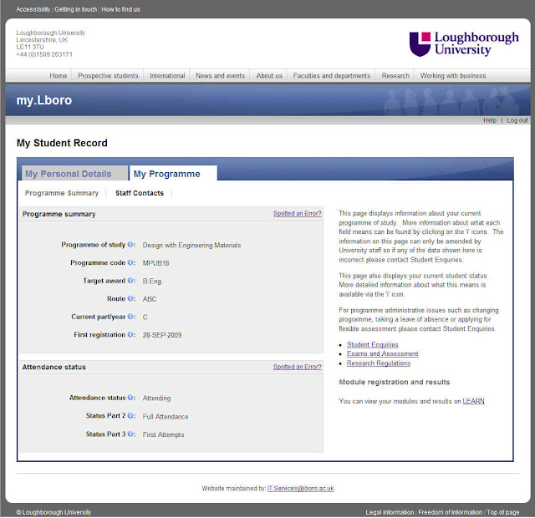Show info for Current part/year
Image resolution: width=535 pixels, height=518 pixels.
click(x=130, y=317)
